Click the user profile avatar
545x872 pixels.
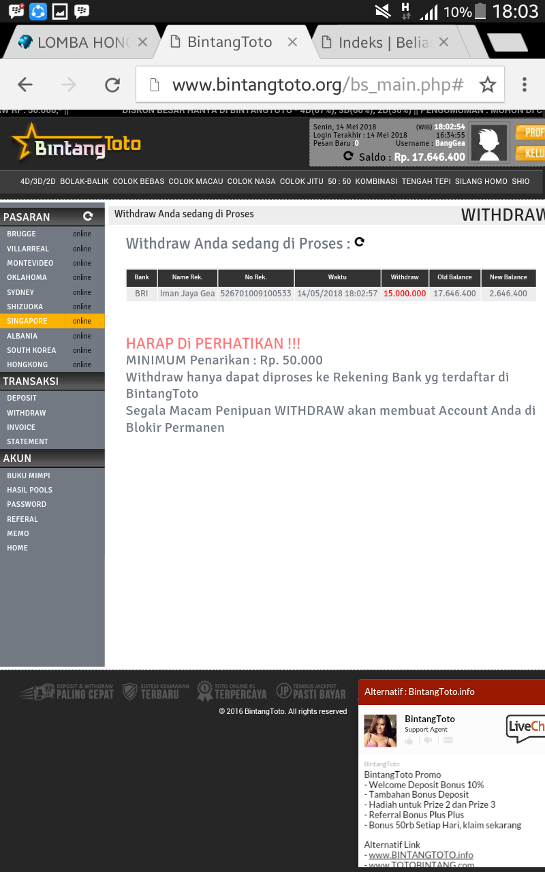point(489,143)
